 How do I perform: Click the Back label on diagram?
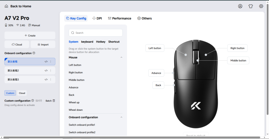[x=158, y=85]
